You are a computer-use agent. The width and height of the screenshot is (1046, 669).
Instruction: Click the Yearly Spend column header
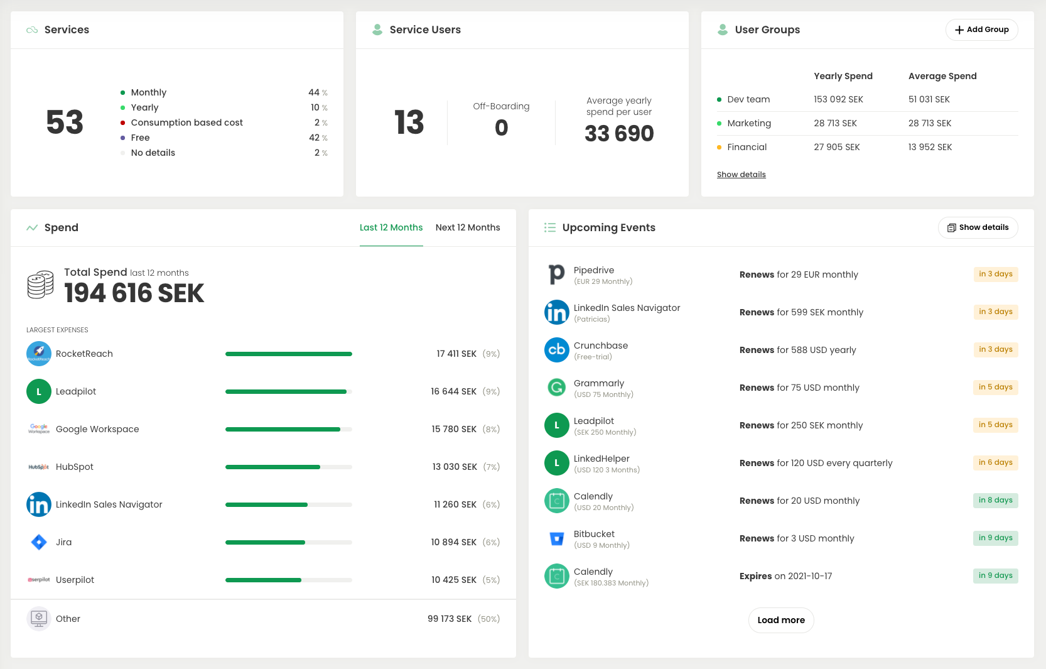(843, 76)
